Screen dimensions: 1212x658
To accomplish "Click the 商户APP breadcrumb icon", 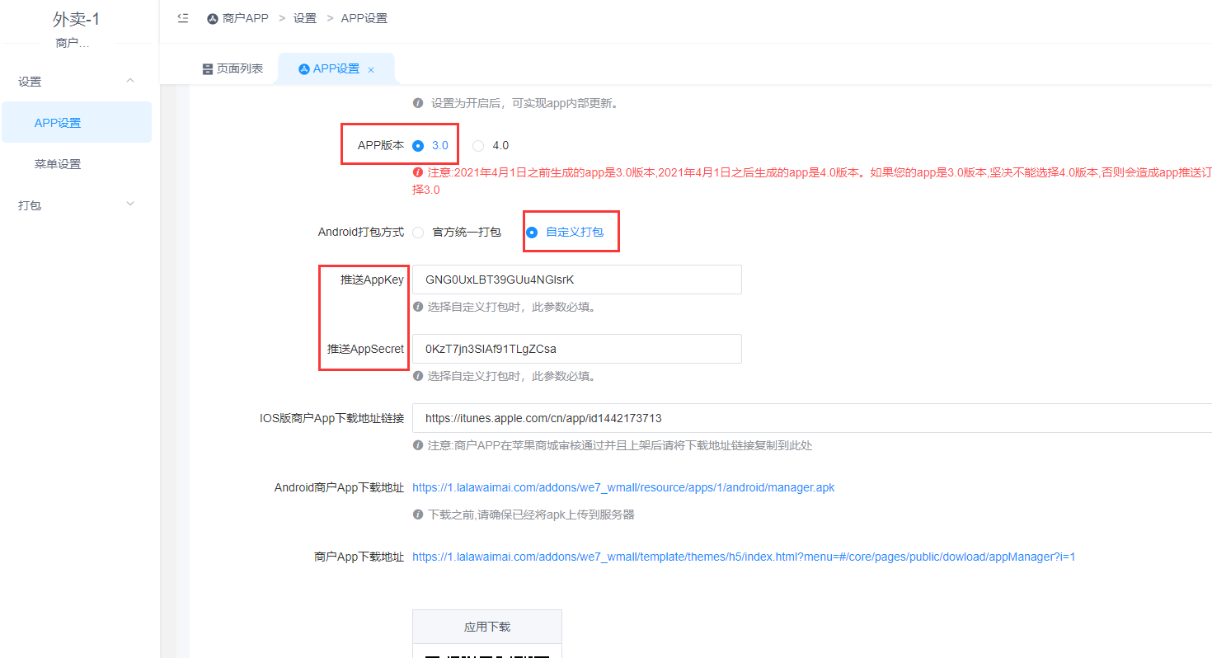I will [x=213, y=18].
